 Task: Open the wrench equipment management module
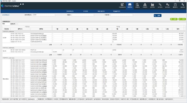[x=183, y=6]
